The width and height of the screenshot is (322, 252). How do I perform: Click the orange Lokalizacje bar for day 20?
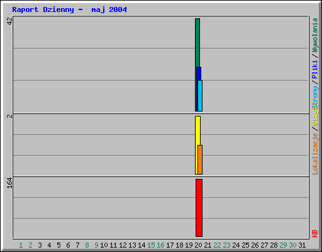pyautogui.click(x=200, y=159)
